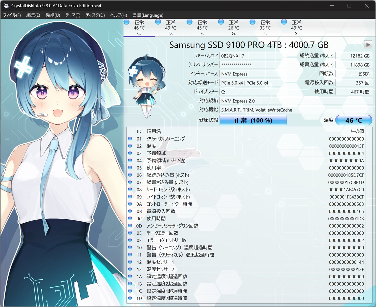This screenshot has width=376, height=307.
Task: Select row 1C 設定温度1超過時間
Action: tap(246, 291)
